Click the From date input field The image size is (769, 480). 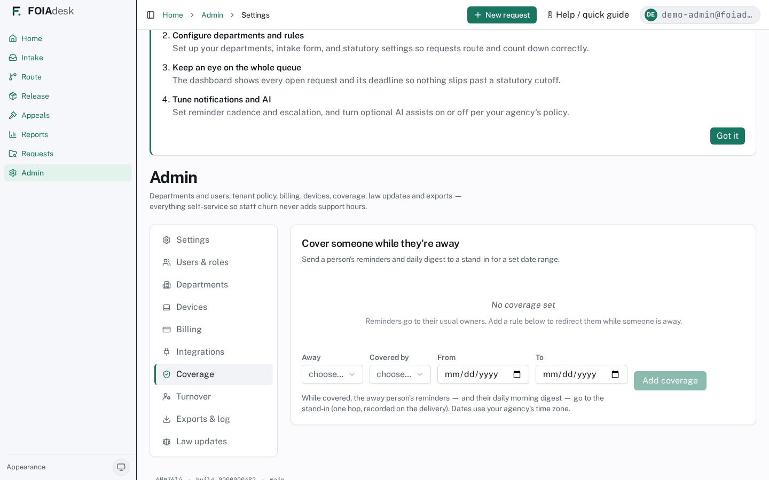(483, 374)
